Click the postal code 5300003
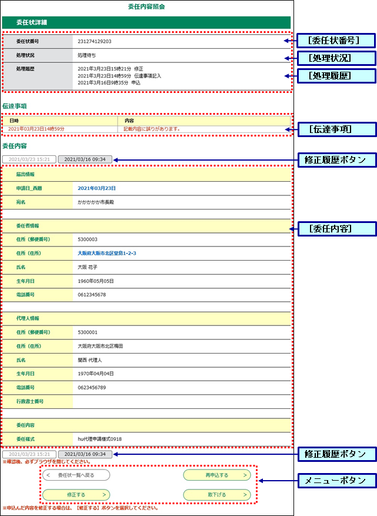This screenshot has height=516, width=377. 88,239
